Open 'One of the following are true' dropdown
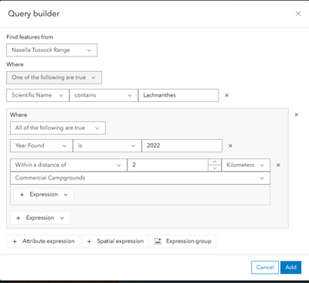 pyautogui.click(x=54, y=77)
